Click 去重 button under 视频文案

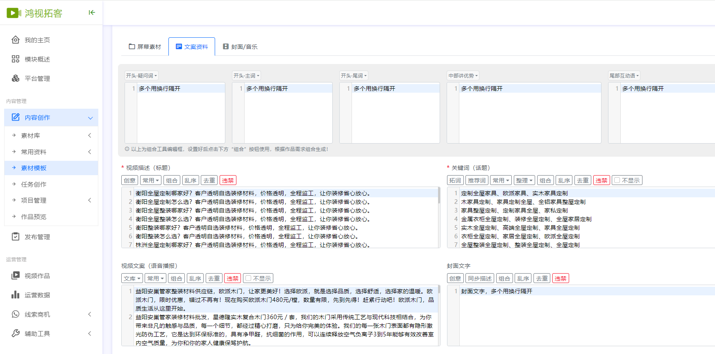point(214,279)
